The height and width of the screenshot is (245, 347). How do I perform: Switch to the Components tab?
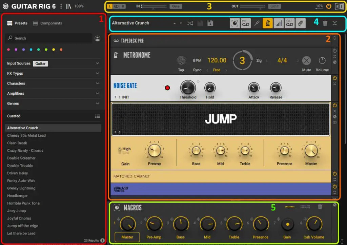coord(47,23)
